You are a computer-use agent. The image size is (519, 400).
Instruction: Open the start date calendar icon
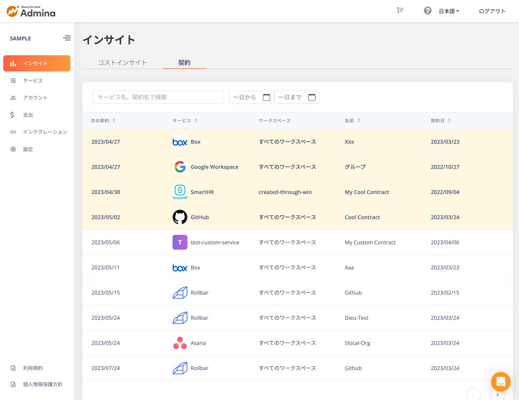click(x=267, y=97)
